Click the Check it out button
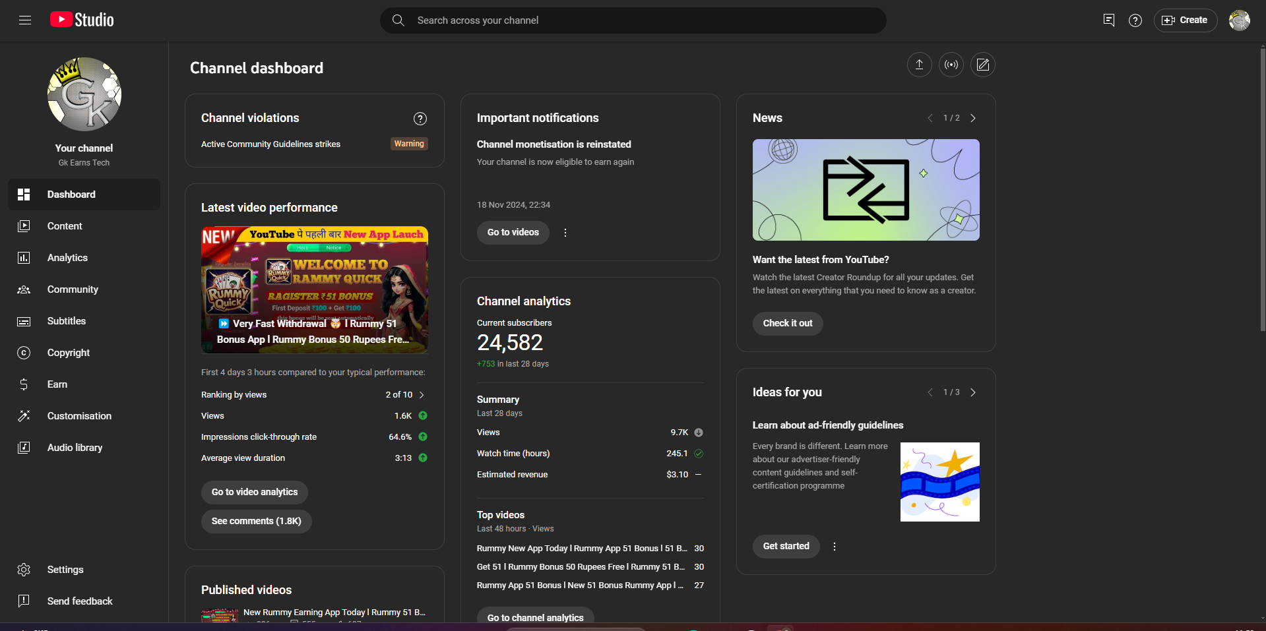This screenshot has width=1266, height=631. pos(788,324)
